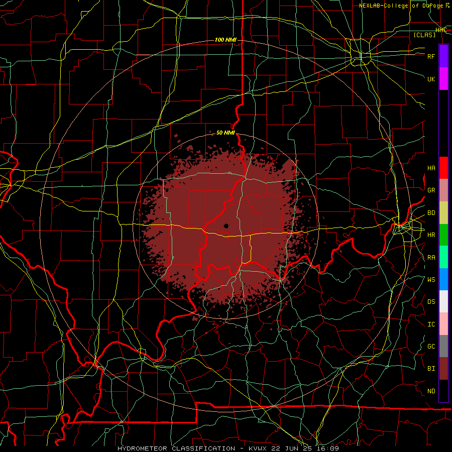Viewport: 452px width, 452px height.
Task: Click the bright green RA legend swatch
Action: (443, 257)
